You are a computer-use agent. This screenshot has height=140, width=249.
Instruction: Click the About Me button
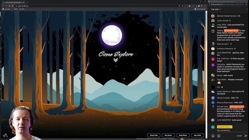coord(154,135)
